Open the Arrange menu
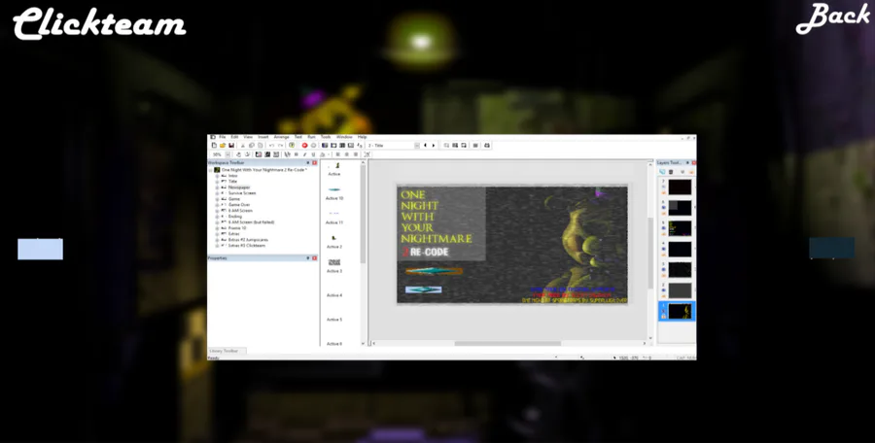Image resolution: width=875 pixels, height=443 pixels. pyautogui.click(x=281, y=137)
